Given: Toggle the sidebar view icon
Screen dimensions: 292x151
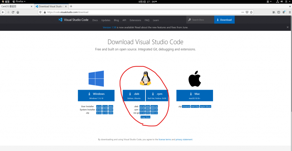Looking at the screenshot, I should click(279, 12).
